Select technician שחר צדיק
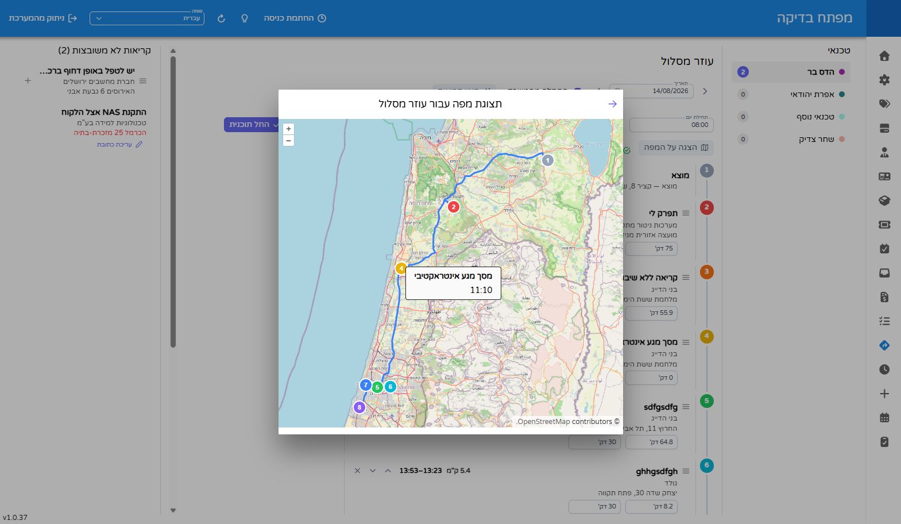Viewport: 901px width, 524px height. (791, 139)
